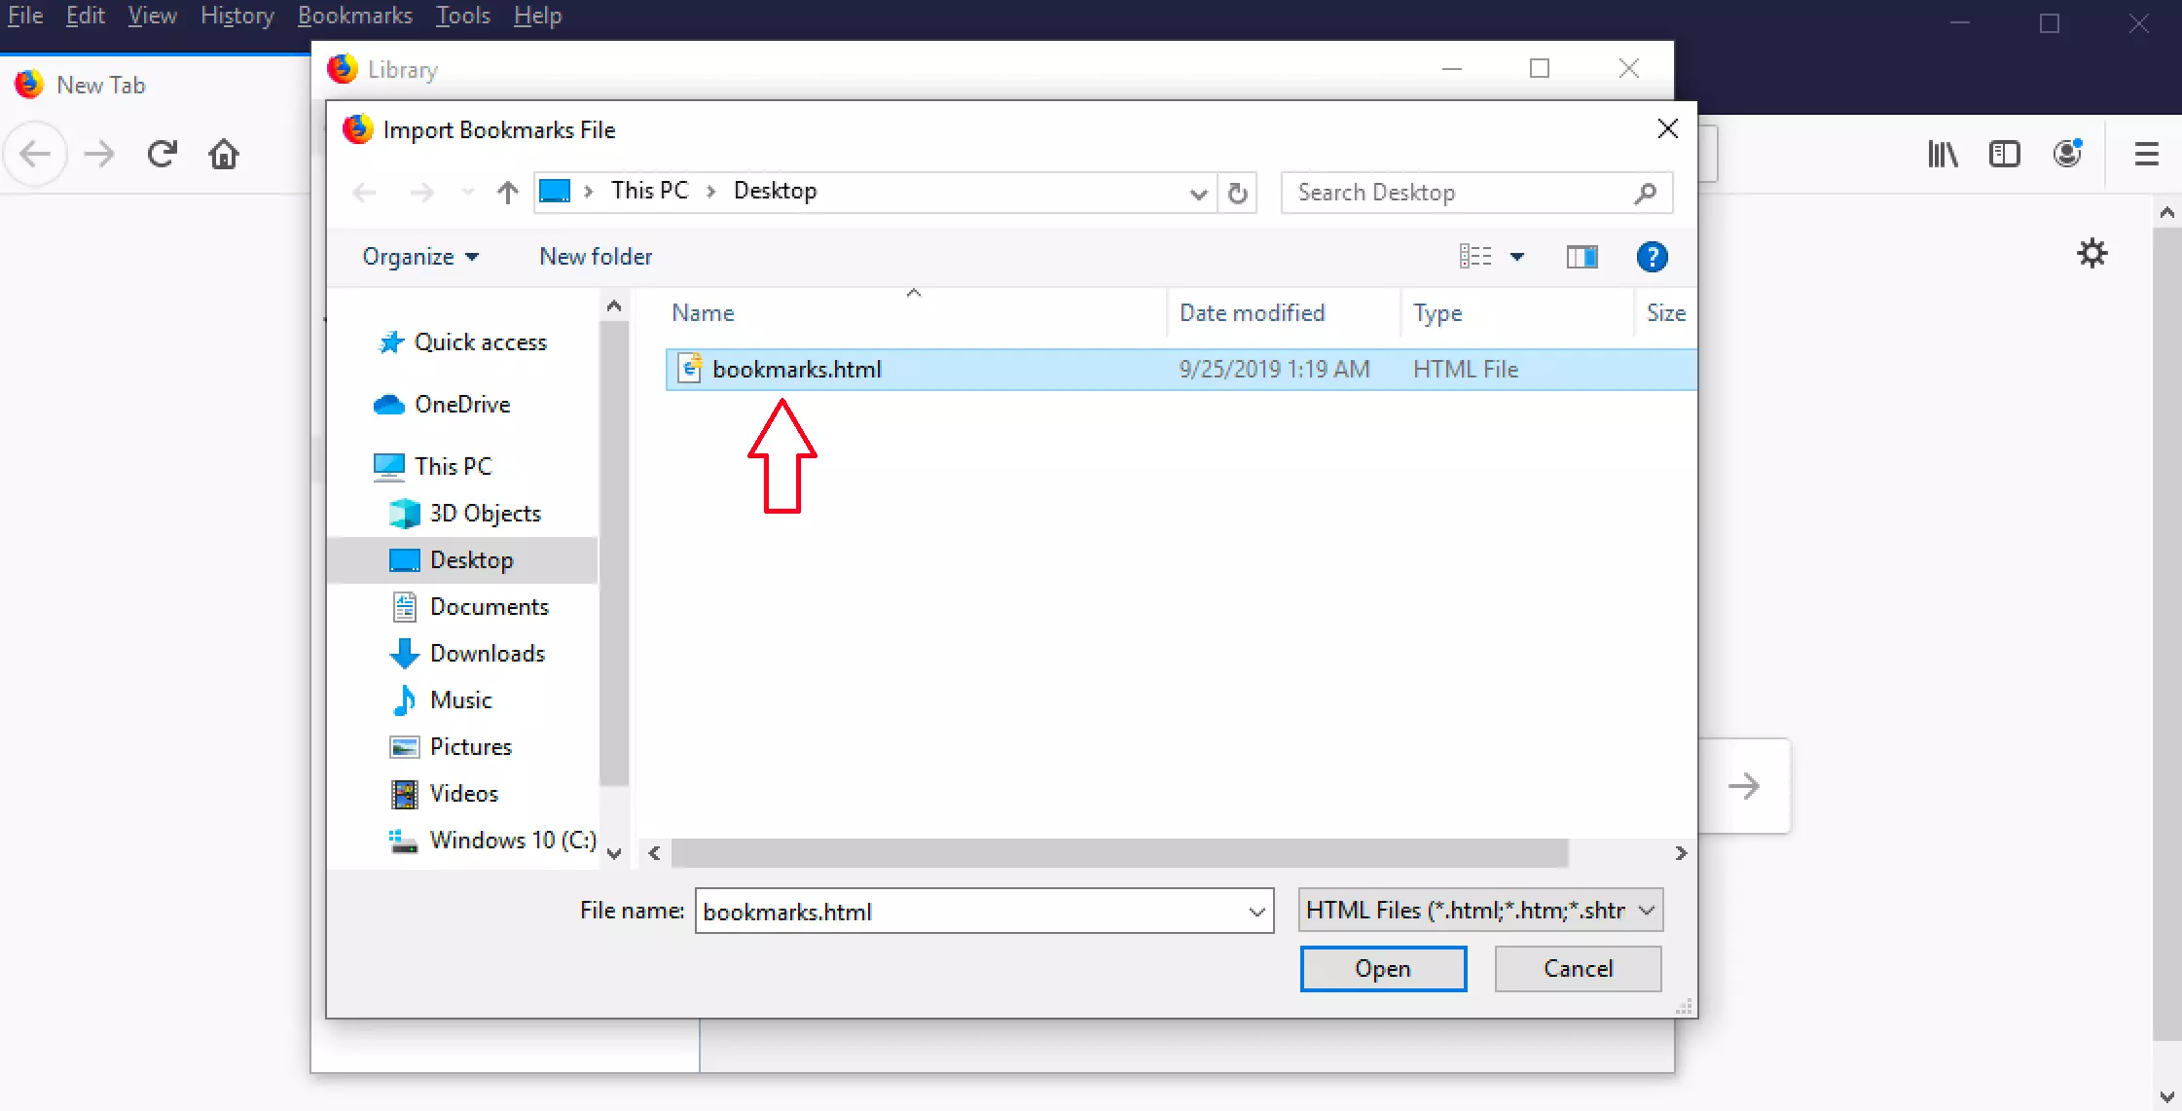Click the preview pane toggle icon

1582,257
